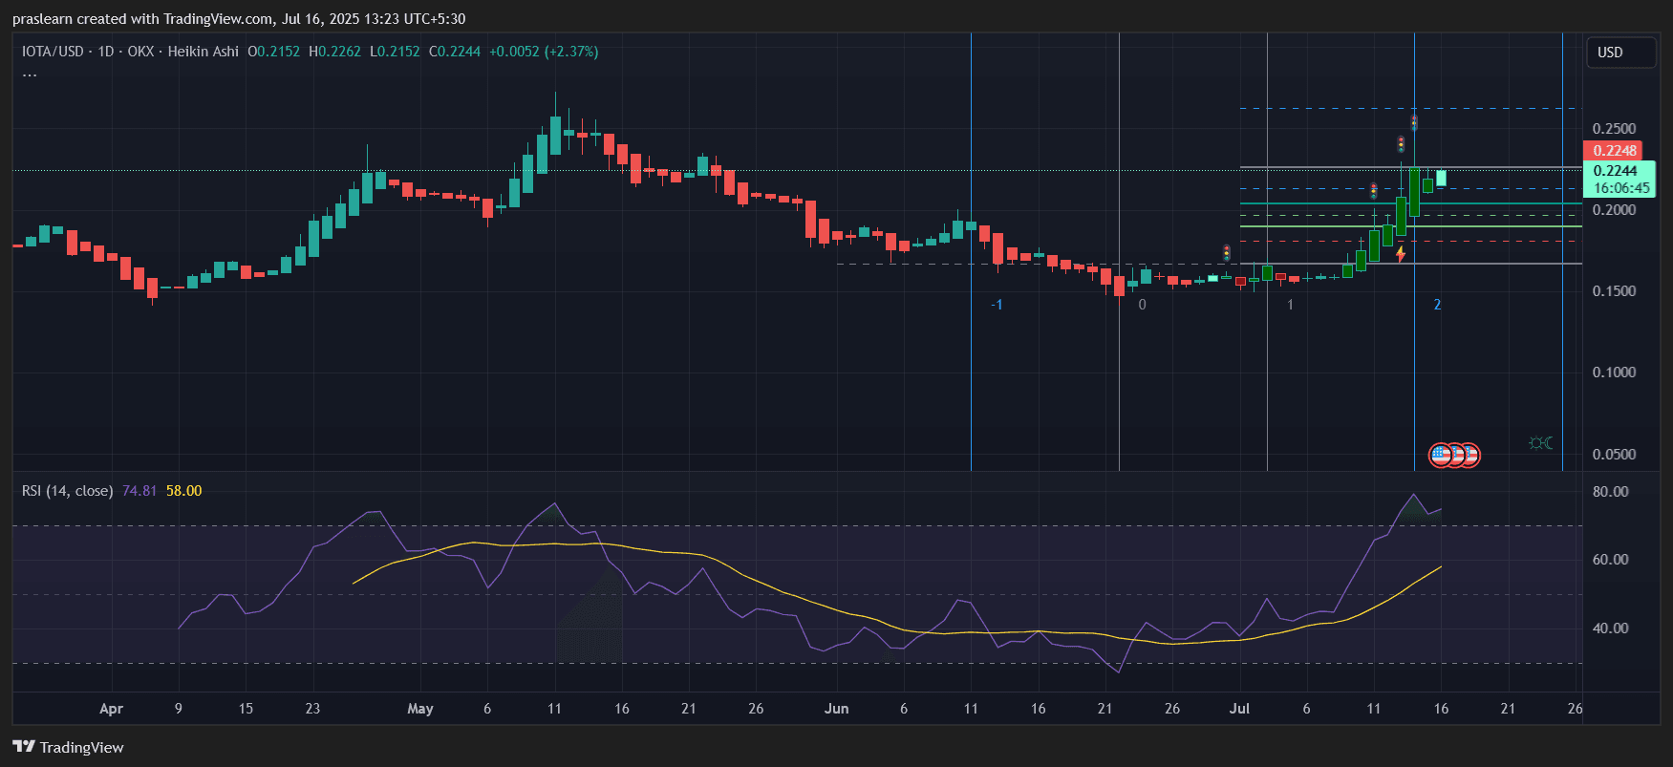Click the time-zone marker labeled -1

coord(997,305)
